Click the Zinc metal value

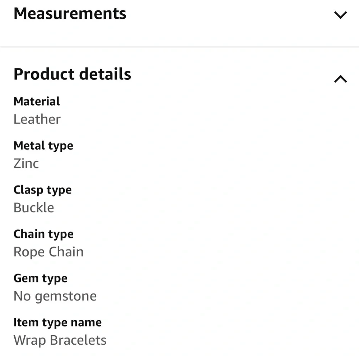pos(26,163)
